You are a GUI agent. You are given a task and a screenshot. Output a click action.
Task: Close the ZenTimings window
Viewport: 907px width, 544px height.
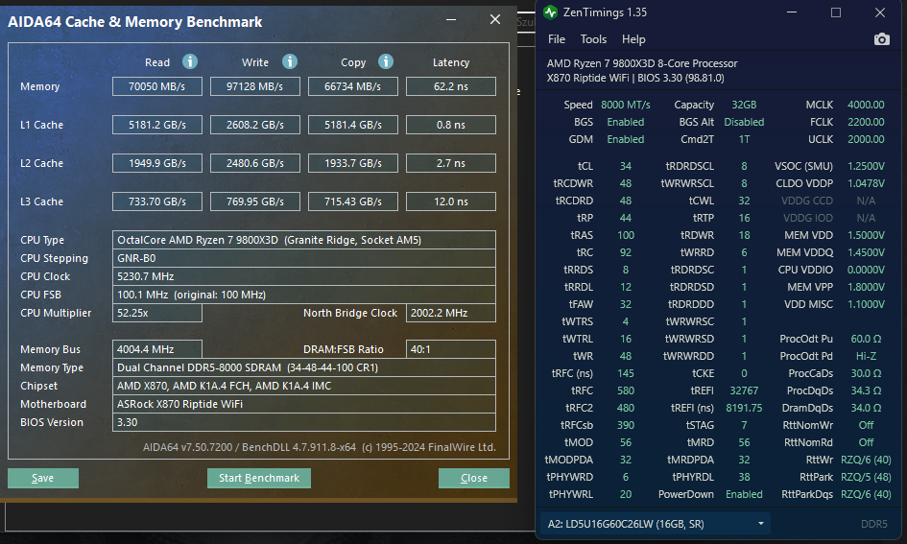click(880, 12)
